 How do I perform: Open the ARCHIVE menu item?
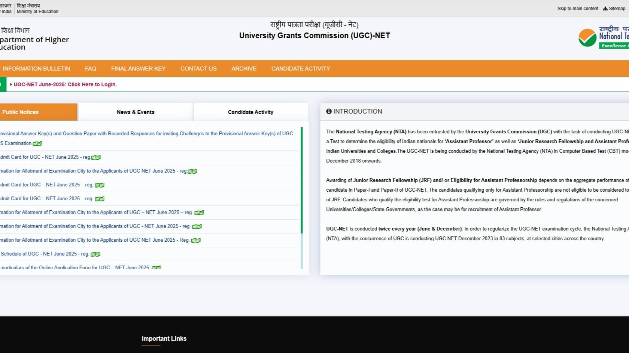pos(244,68)
